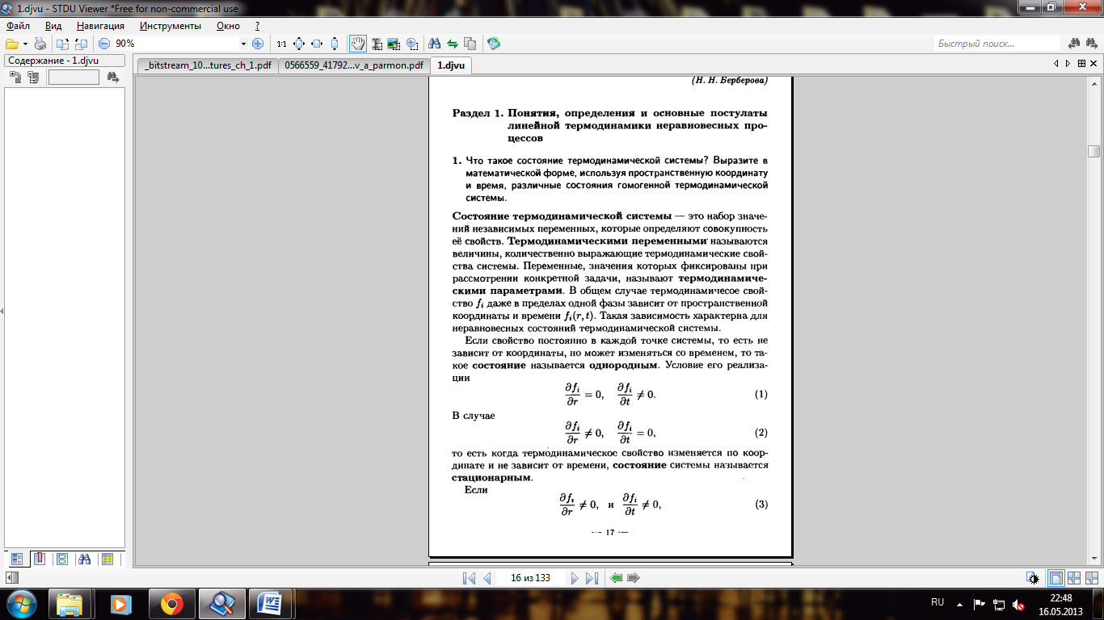Activate the Select text tool
This screenshot has height=620, width=1104.
click(377, 44)
